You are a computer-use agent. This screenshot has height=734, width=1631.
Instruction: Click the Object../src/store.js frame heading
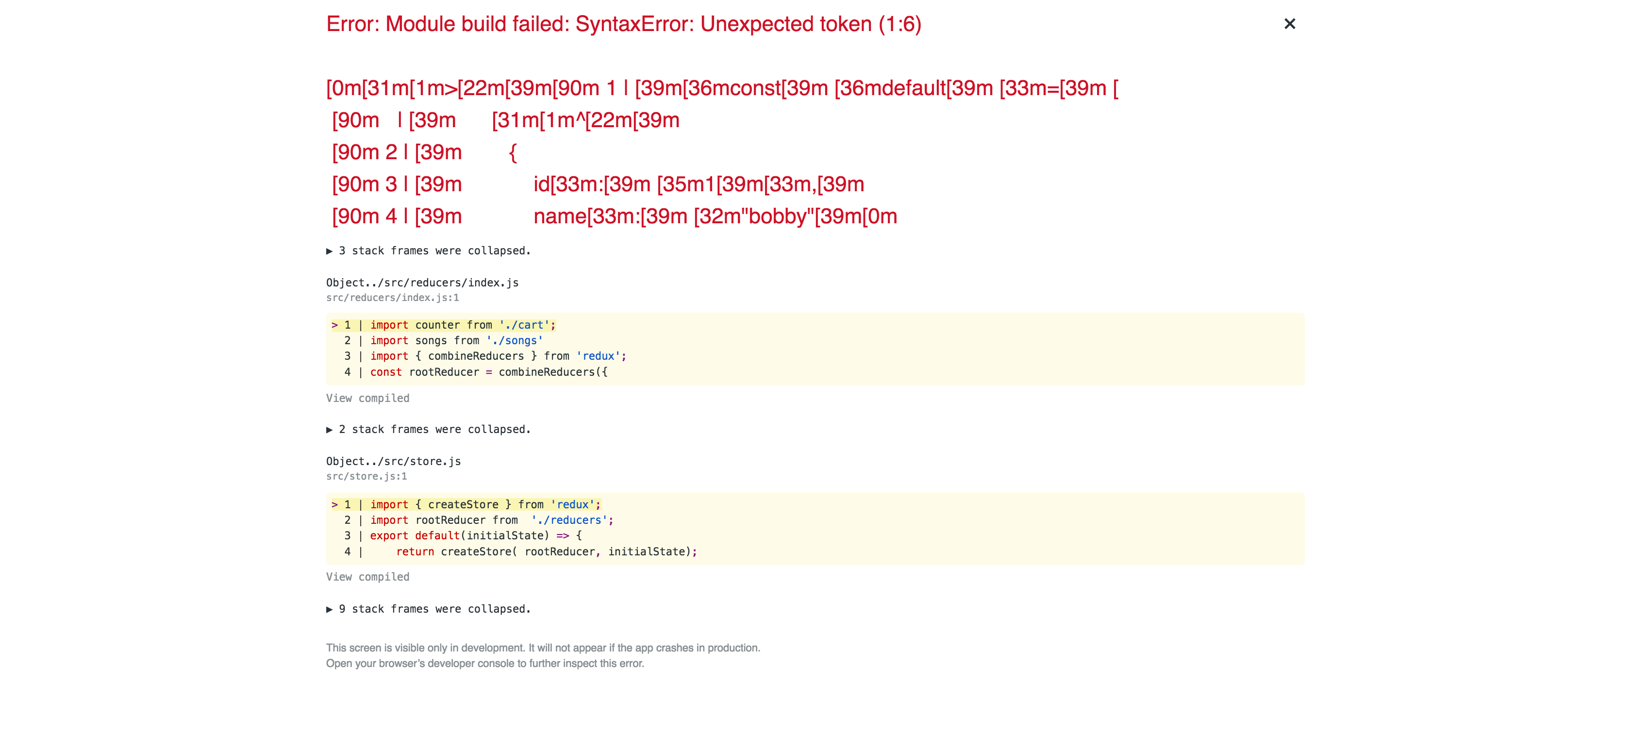coord(393,461)
